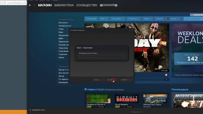Browse the Спортивная genre link
The image size is (203, 114).
[63, 51]
